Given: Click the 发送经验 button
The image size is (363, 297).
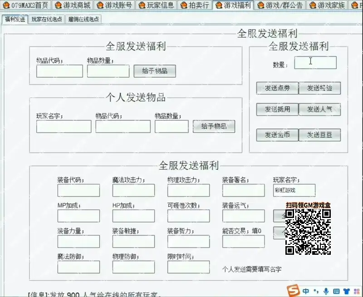Looking at the screenshot, I should pos(320,88).
